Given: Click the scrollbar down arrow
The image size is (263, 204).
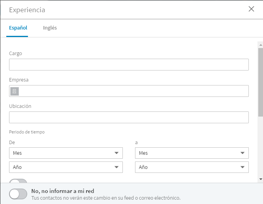Looking at the screenshot, I should (x=261, y=179).
